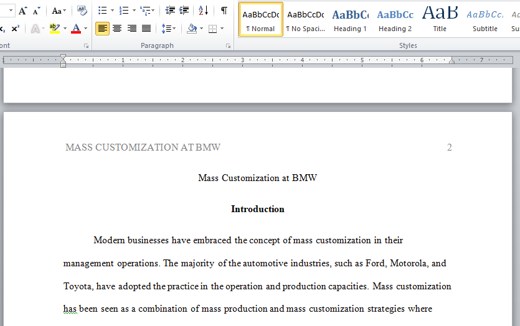520x326 pixels.
Task: Open the Paragraph dialog launcher
Action: [x=228, y=46]
